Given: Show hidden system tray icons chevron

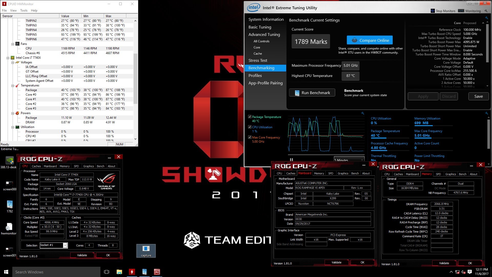Looking at the screenshot, I should (x=451, y=272).
